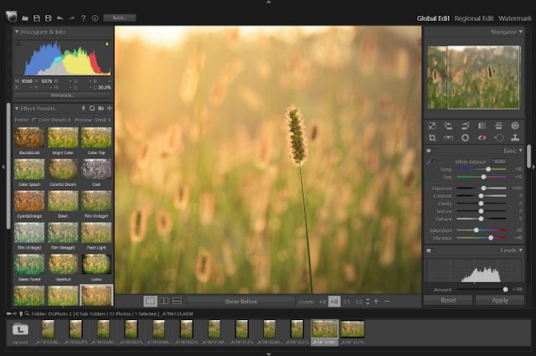Screen dimensions: 536x356
Task: Apply the Color Pop preset
Action: (96, 137)
